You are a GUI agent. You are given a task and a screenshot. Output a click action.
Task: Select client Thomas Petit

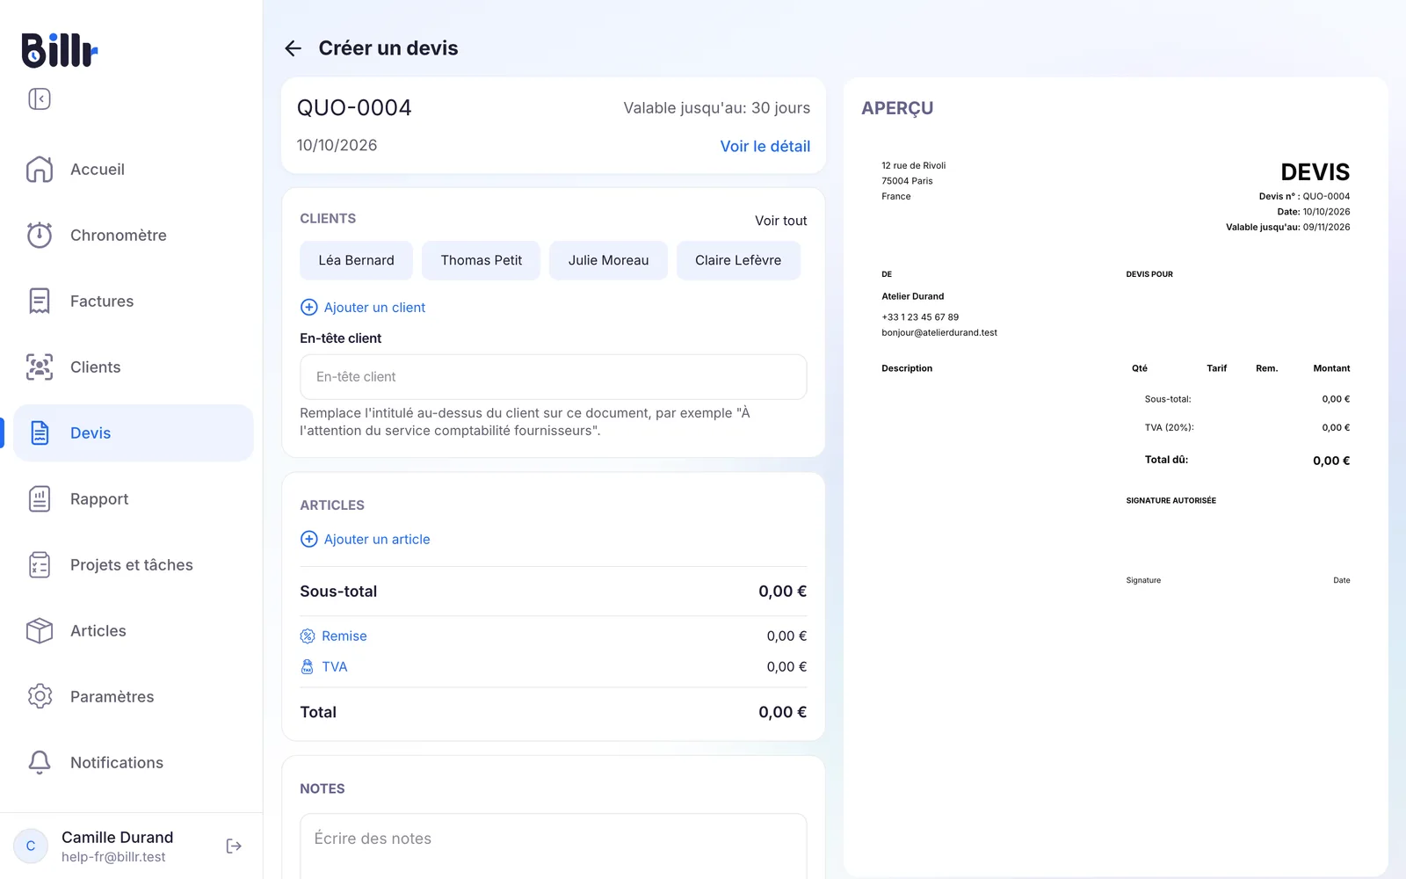[x=482, y=260]
